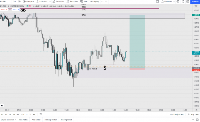Set the date range to 3M
Image resolution: width=200 pixels, height=122 pixels.
(x=14, y=114)
